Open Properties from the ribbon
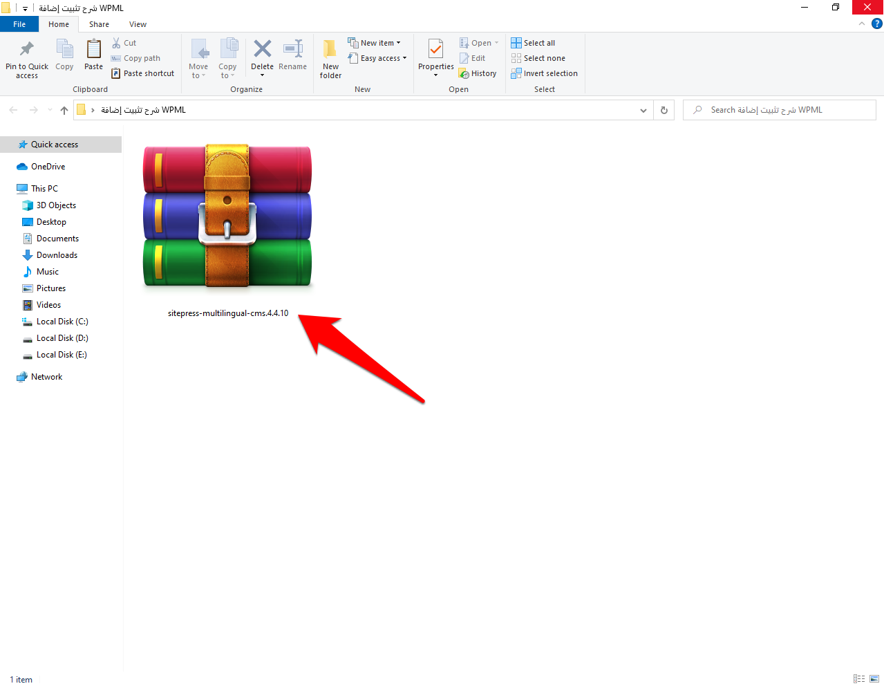884x686 pixels. coord(435,50)
